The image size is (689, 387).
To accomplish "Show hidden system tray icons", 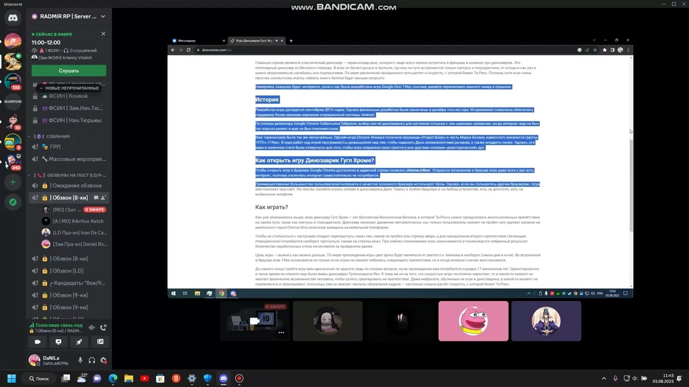I will pyautogui.click(x=603, y=378).
